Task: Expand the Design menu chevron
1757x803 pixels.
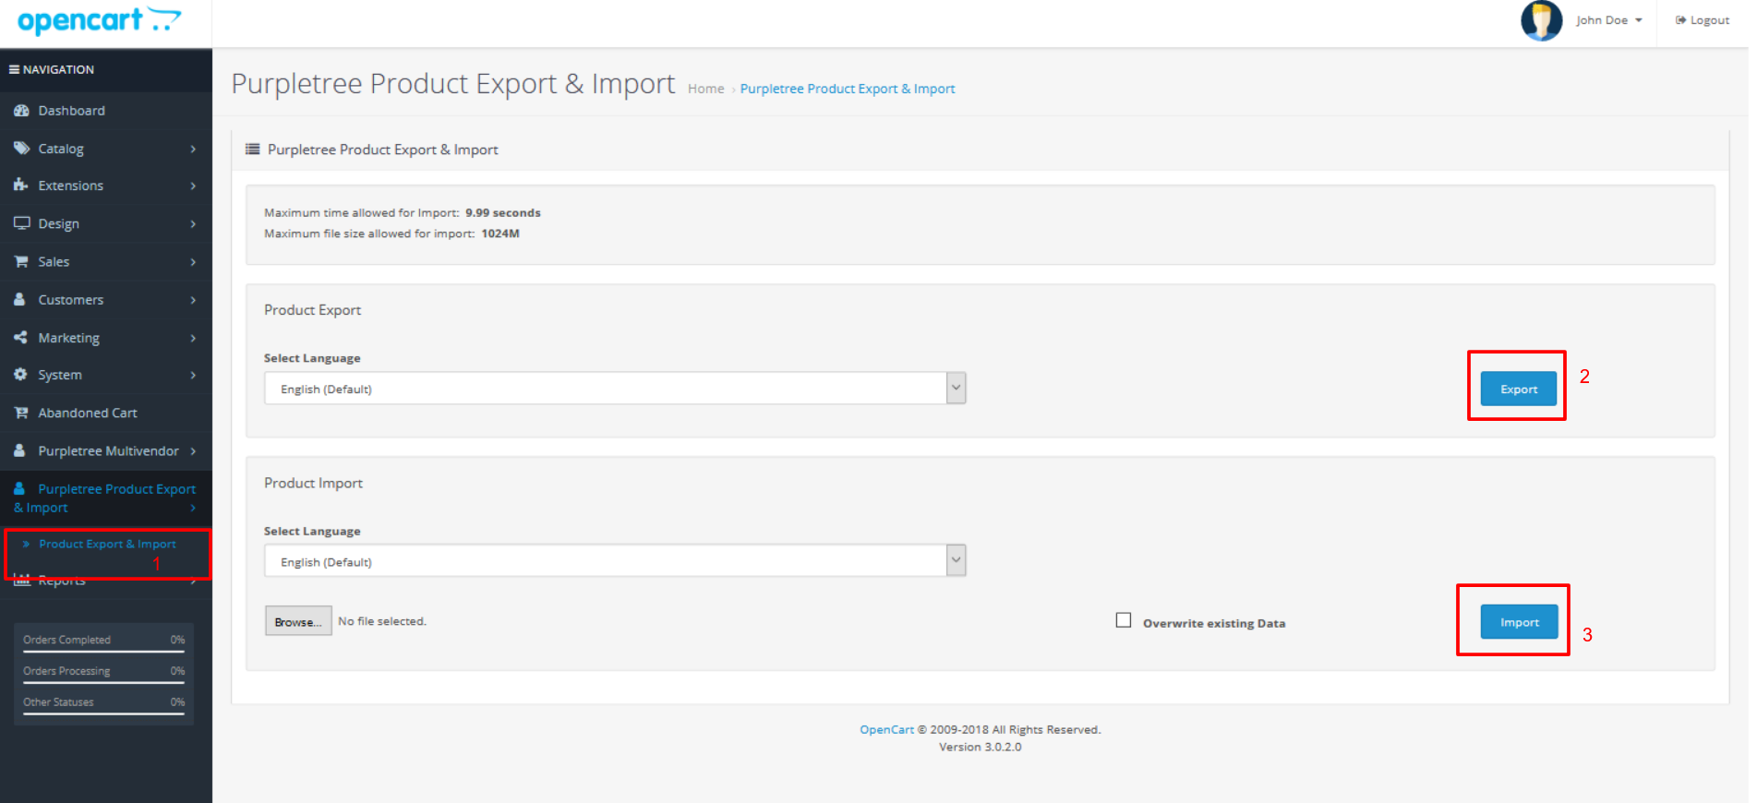Action: point(193,224)
